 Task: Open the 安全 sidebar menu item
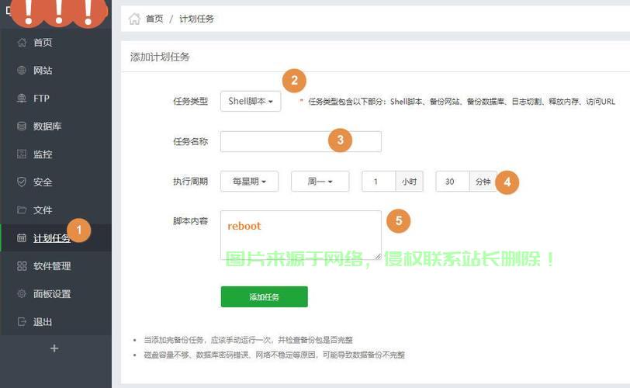point(56,182)
